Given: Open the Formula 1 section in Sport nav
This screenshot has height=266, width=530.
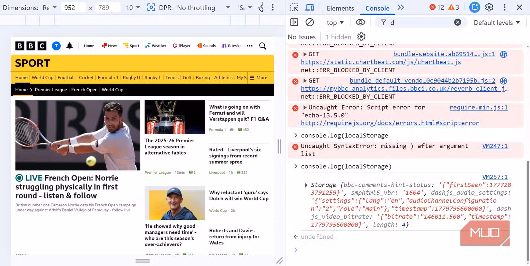Looking at the screenshot, I should point(108,77).
